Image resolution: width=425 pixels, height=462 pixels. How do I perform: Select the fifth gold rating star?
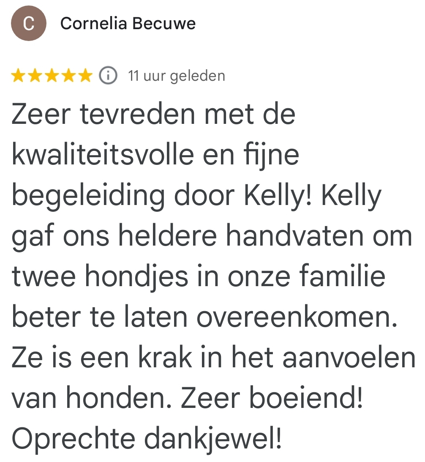85,76
